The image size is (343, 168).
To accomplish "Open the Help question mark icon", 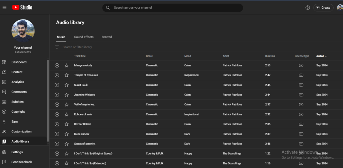I will point(307,8).
